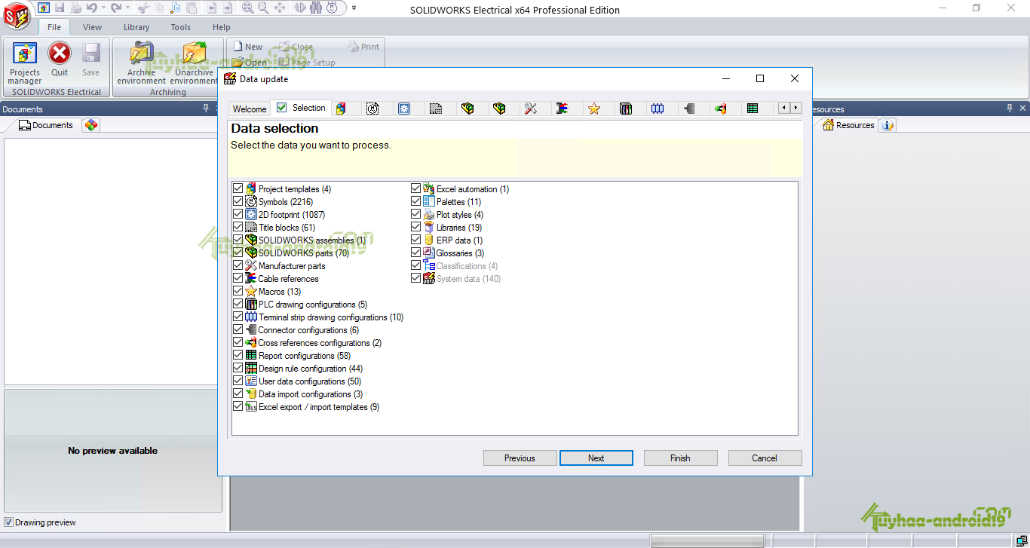1030x548 pixels.
Task: Open the Help ribbon tab
Action: [222, 27]
